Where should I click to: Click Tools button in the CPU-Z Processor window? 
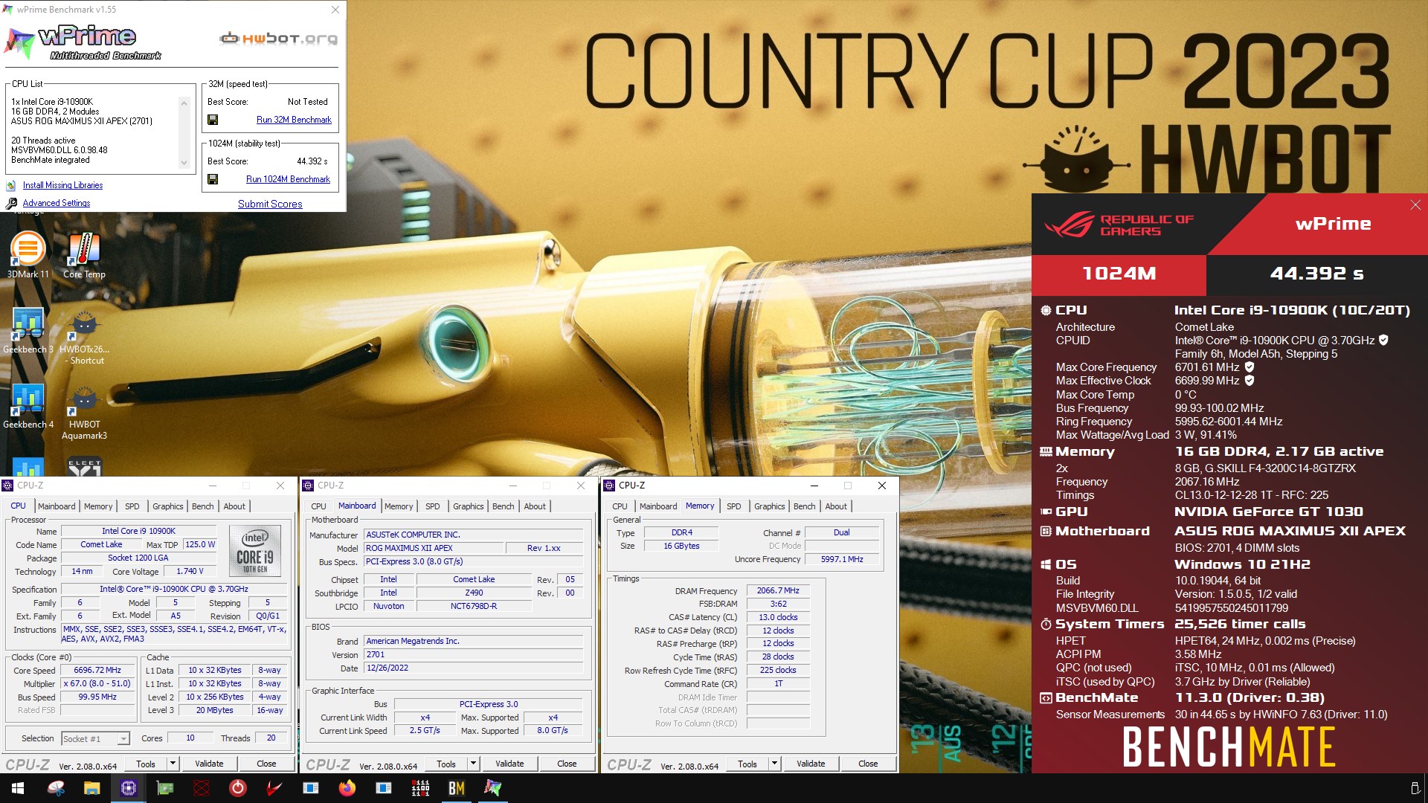point(146,764)
